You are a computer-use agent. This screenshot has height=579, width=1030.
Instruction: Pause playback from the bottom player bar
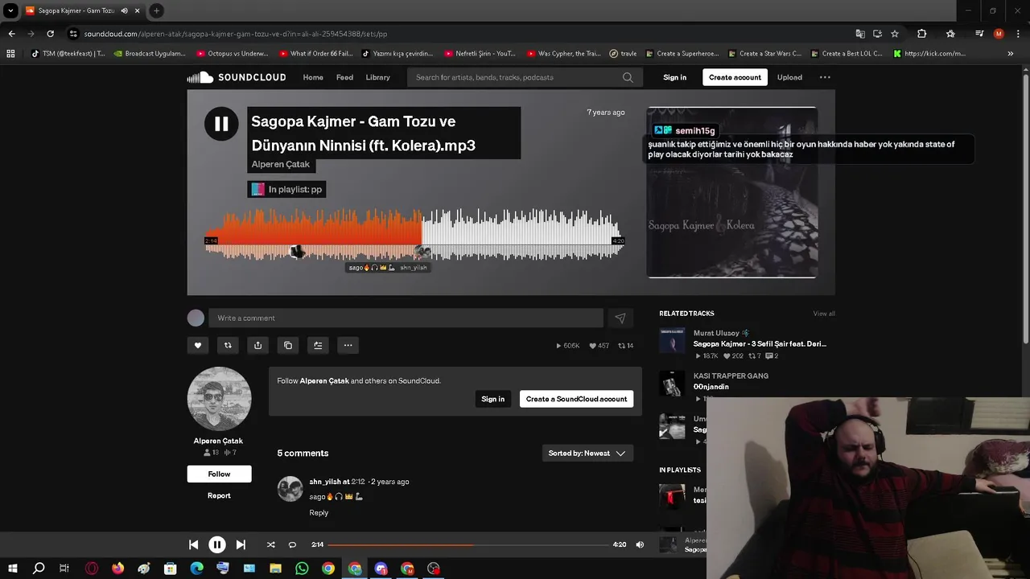point(217,544)
